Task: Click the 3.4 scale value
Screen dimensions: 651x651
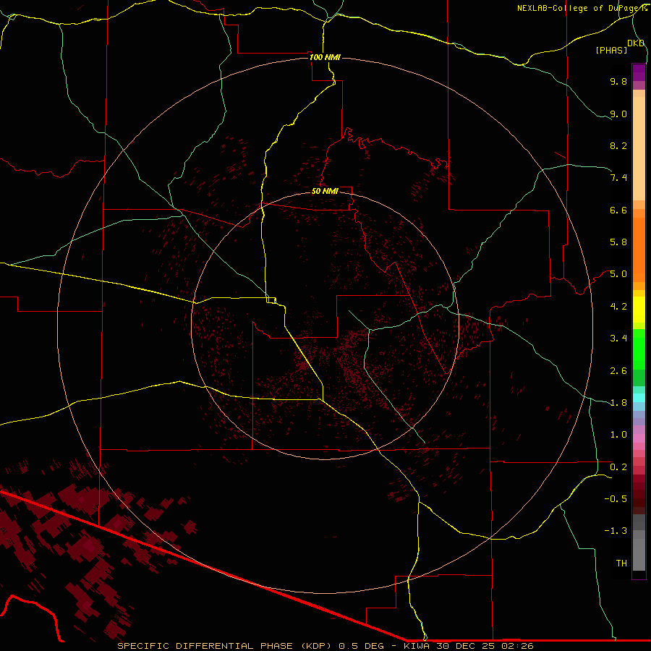Action: point(618,339)
